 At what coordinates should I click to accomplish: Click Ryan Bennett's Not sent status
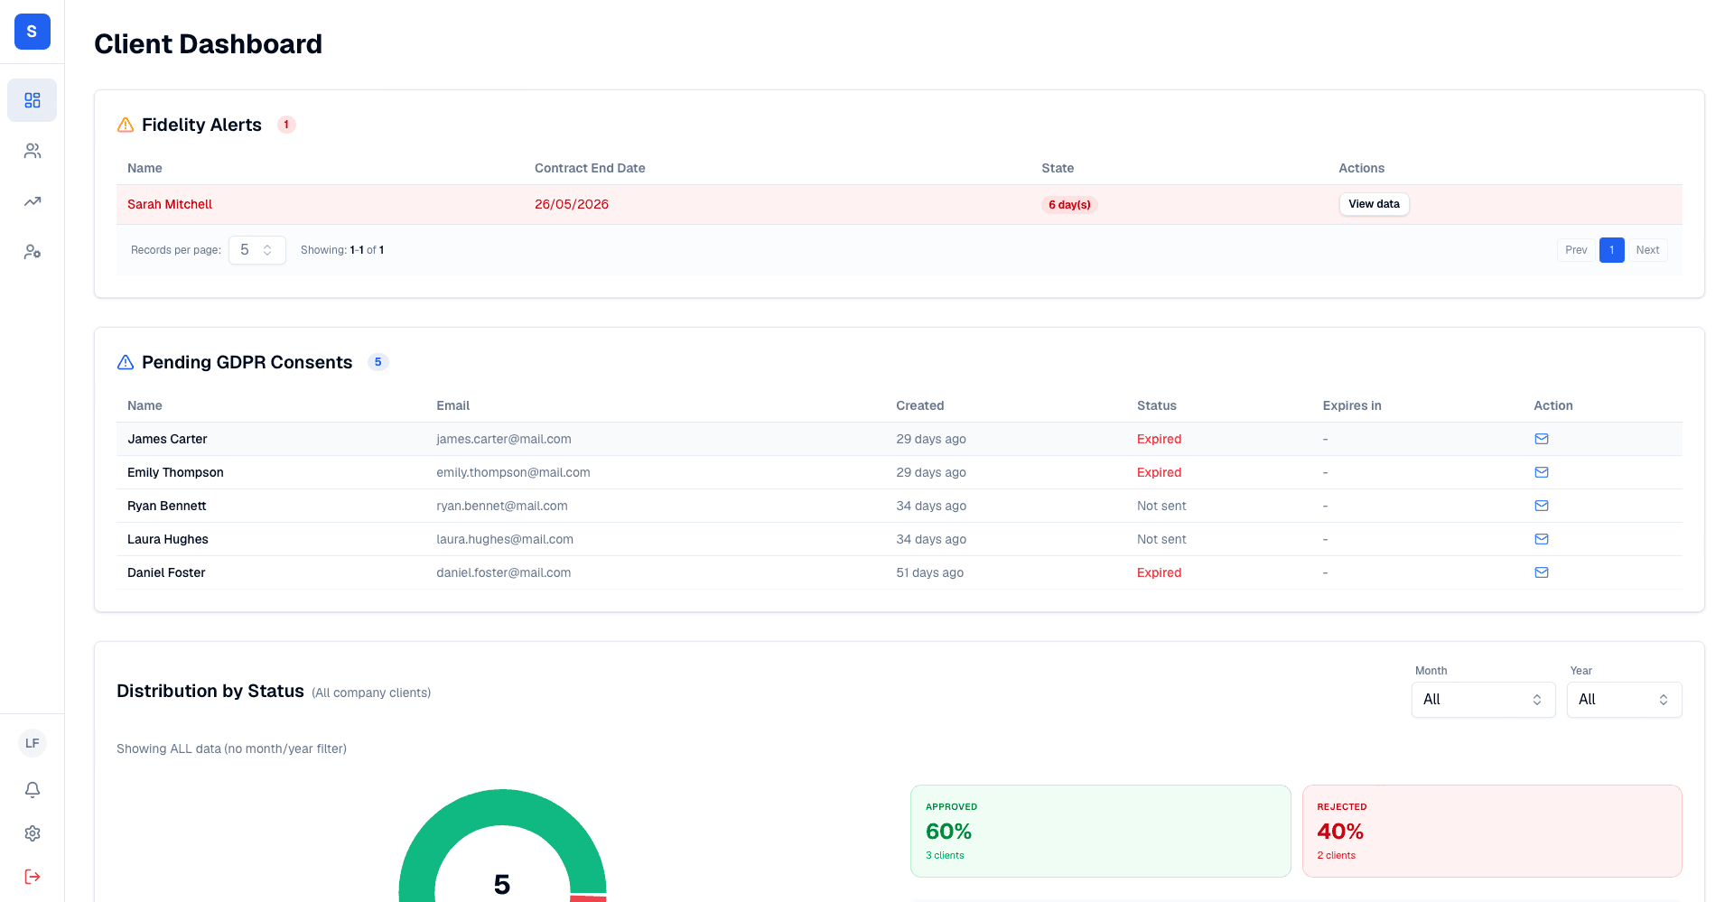[1161, 506]
